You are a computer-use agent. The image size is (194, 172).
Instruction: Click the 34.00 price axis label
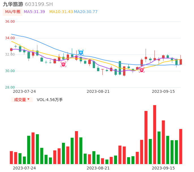(x=10, y=38)
